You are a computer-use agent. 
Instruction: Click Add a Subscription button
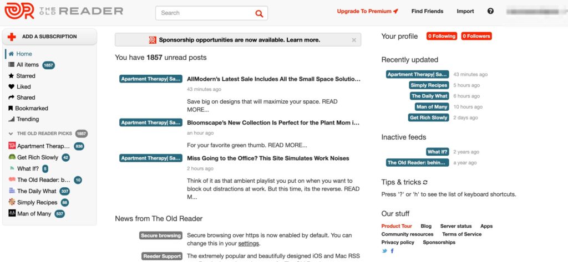click(x=49, y=37)
